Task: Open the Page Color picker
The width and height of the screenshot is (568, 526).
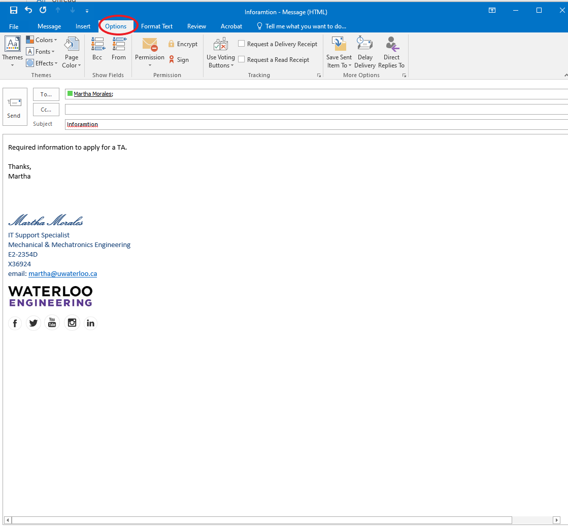Action: pyautogui.click(x=72, y=52)
